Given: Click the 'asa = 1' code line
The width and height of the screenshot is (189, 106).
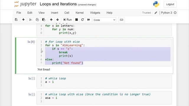Looking at the screenshot, I should coord(51,98).
